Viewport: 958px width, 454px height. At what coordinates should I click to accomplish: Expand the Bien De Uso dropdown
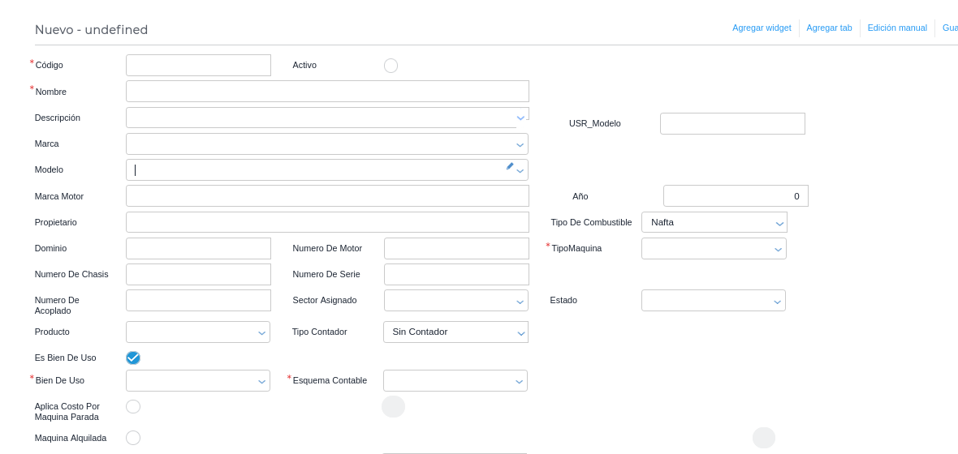(x=197, y=381)
